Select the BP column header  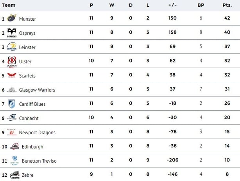pos(201,5)
